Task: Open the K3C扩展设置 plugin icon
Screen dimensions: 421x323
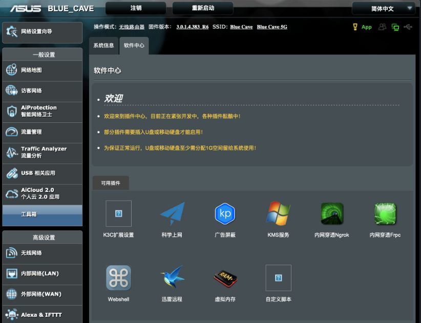Action: (x=119, y=213)
